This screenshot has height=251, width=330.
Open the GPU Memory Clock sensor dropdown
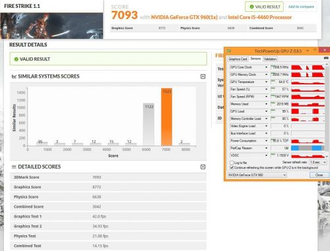(x=266, y=74)
